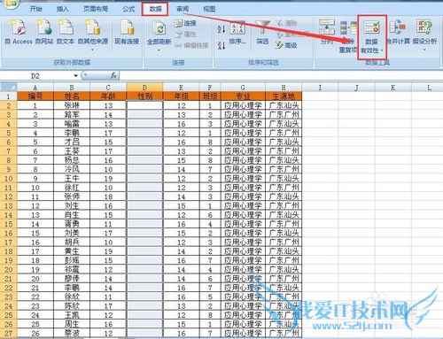
Task: Expand 自其他来源 other sources dropdown
Action: (x=93, y=50)
